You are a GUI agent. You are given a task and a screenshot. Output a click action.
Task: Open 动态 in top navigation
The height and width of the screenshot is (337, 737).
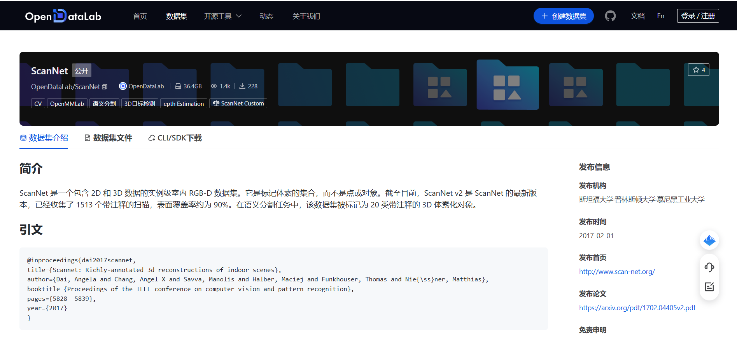266,16
